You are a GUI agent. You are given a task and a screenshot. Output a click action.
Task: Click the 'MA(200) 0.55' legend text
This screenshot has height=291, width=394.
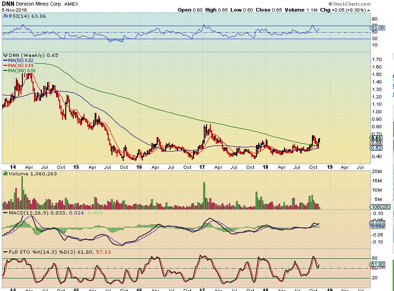click(22, 71)
